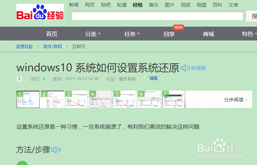Open 文库 in the top bar
Image resolution: width=257 pixels, height=165 pixels.
233,5
